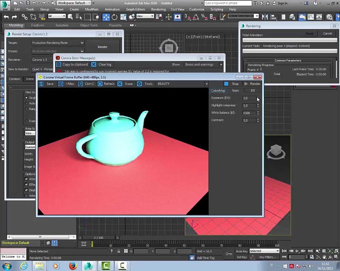Launch Firefox from the Windows taskbar

pyautogui.click(x=73, y=266)
